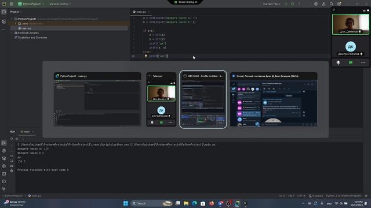
Task: Open call panel more options ellipsis
Action: (x=363, y=63)
